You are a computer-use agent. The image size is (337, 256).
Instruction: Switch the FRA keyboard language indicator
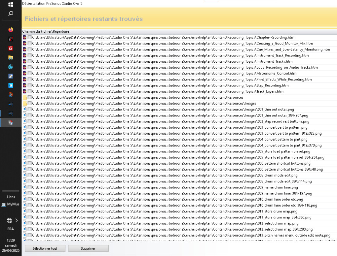(11, 229)
